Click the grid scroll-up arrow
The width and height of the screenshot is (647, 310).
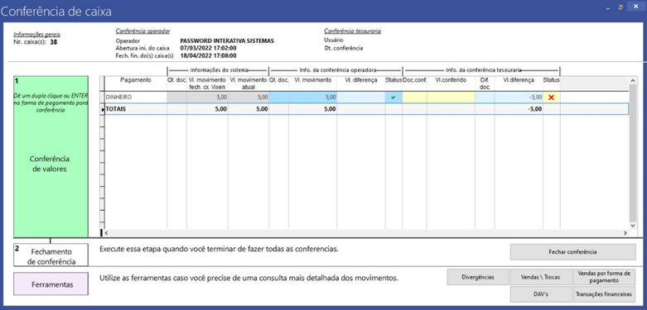[633, 80]
